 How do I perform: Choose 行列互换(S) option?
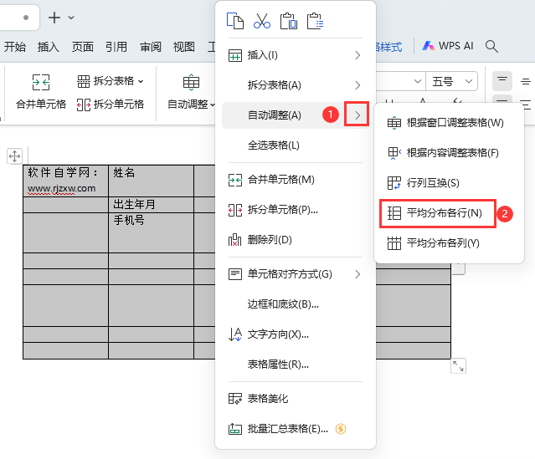click(x=449, y=183)
